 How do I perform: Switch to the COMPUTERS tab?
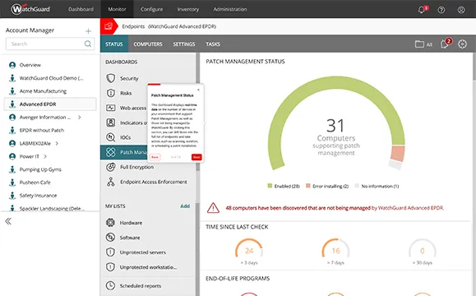coord(148,44)
